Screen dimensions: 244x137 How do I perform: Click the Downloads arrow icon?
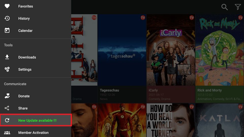(x=7, y=57)
